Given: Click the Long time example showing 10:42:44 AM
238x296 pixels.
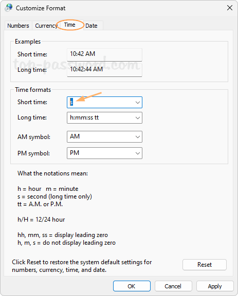Looking at the screenshot, I should (104, 70).
